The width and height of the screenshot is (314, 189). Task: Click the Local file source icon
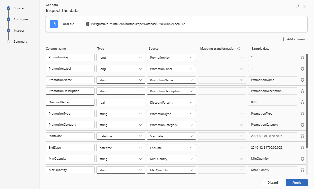[x=54, y=24]
